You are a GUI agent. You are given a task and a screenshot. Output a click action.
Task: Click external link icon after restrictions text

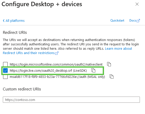57,53
